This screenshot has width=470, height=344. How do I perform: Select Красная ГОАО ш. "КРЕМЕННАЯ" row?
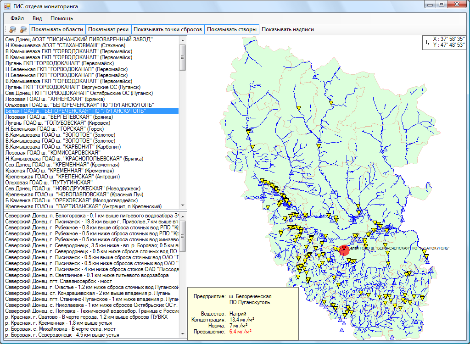tap(92, 171)
